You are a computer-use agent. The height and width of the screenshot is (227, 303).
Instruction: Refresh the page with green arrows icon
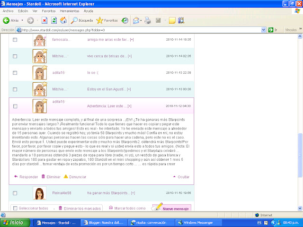(x=54, y=20)
